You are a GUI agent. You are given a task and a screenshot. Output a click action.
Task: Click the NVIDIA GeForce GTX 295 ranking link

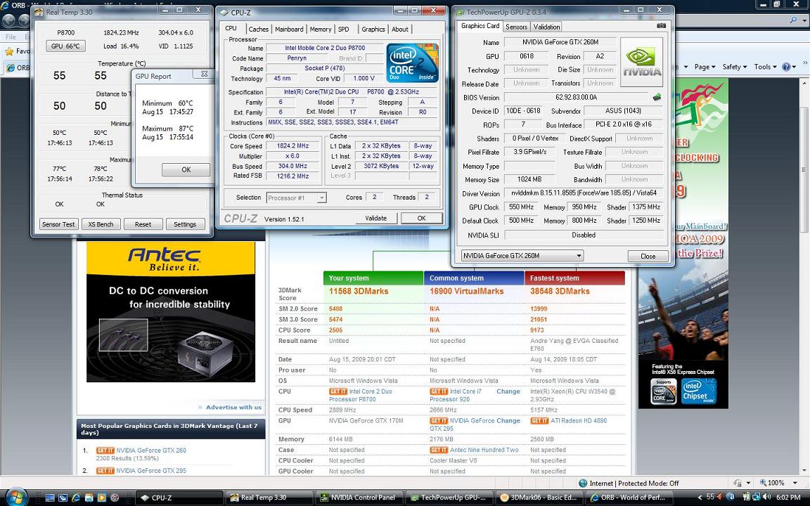(151, 470)
